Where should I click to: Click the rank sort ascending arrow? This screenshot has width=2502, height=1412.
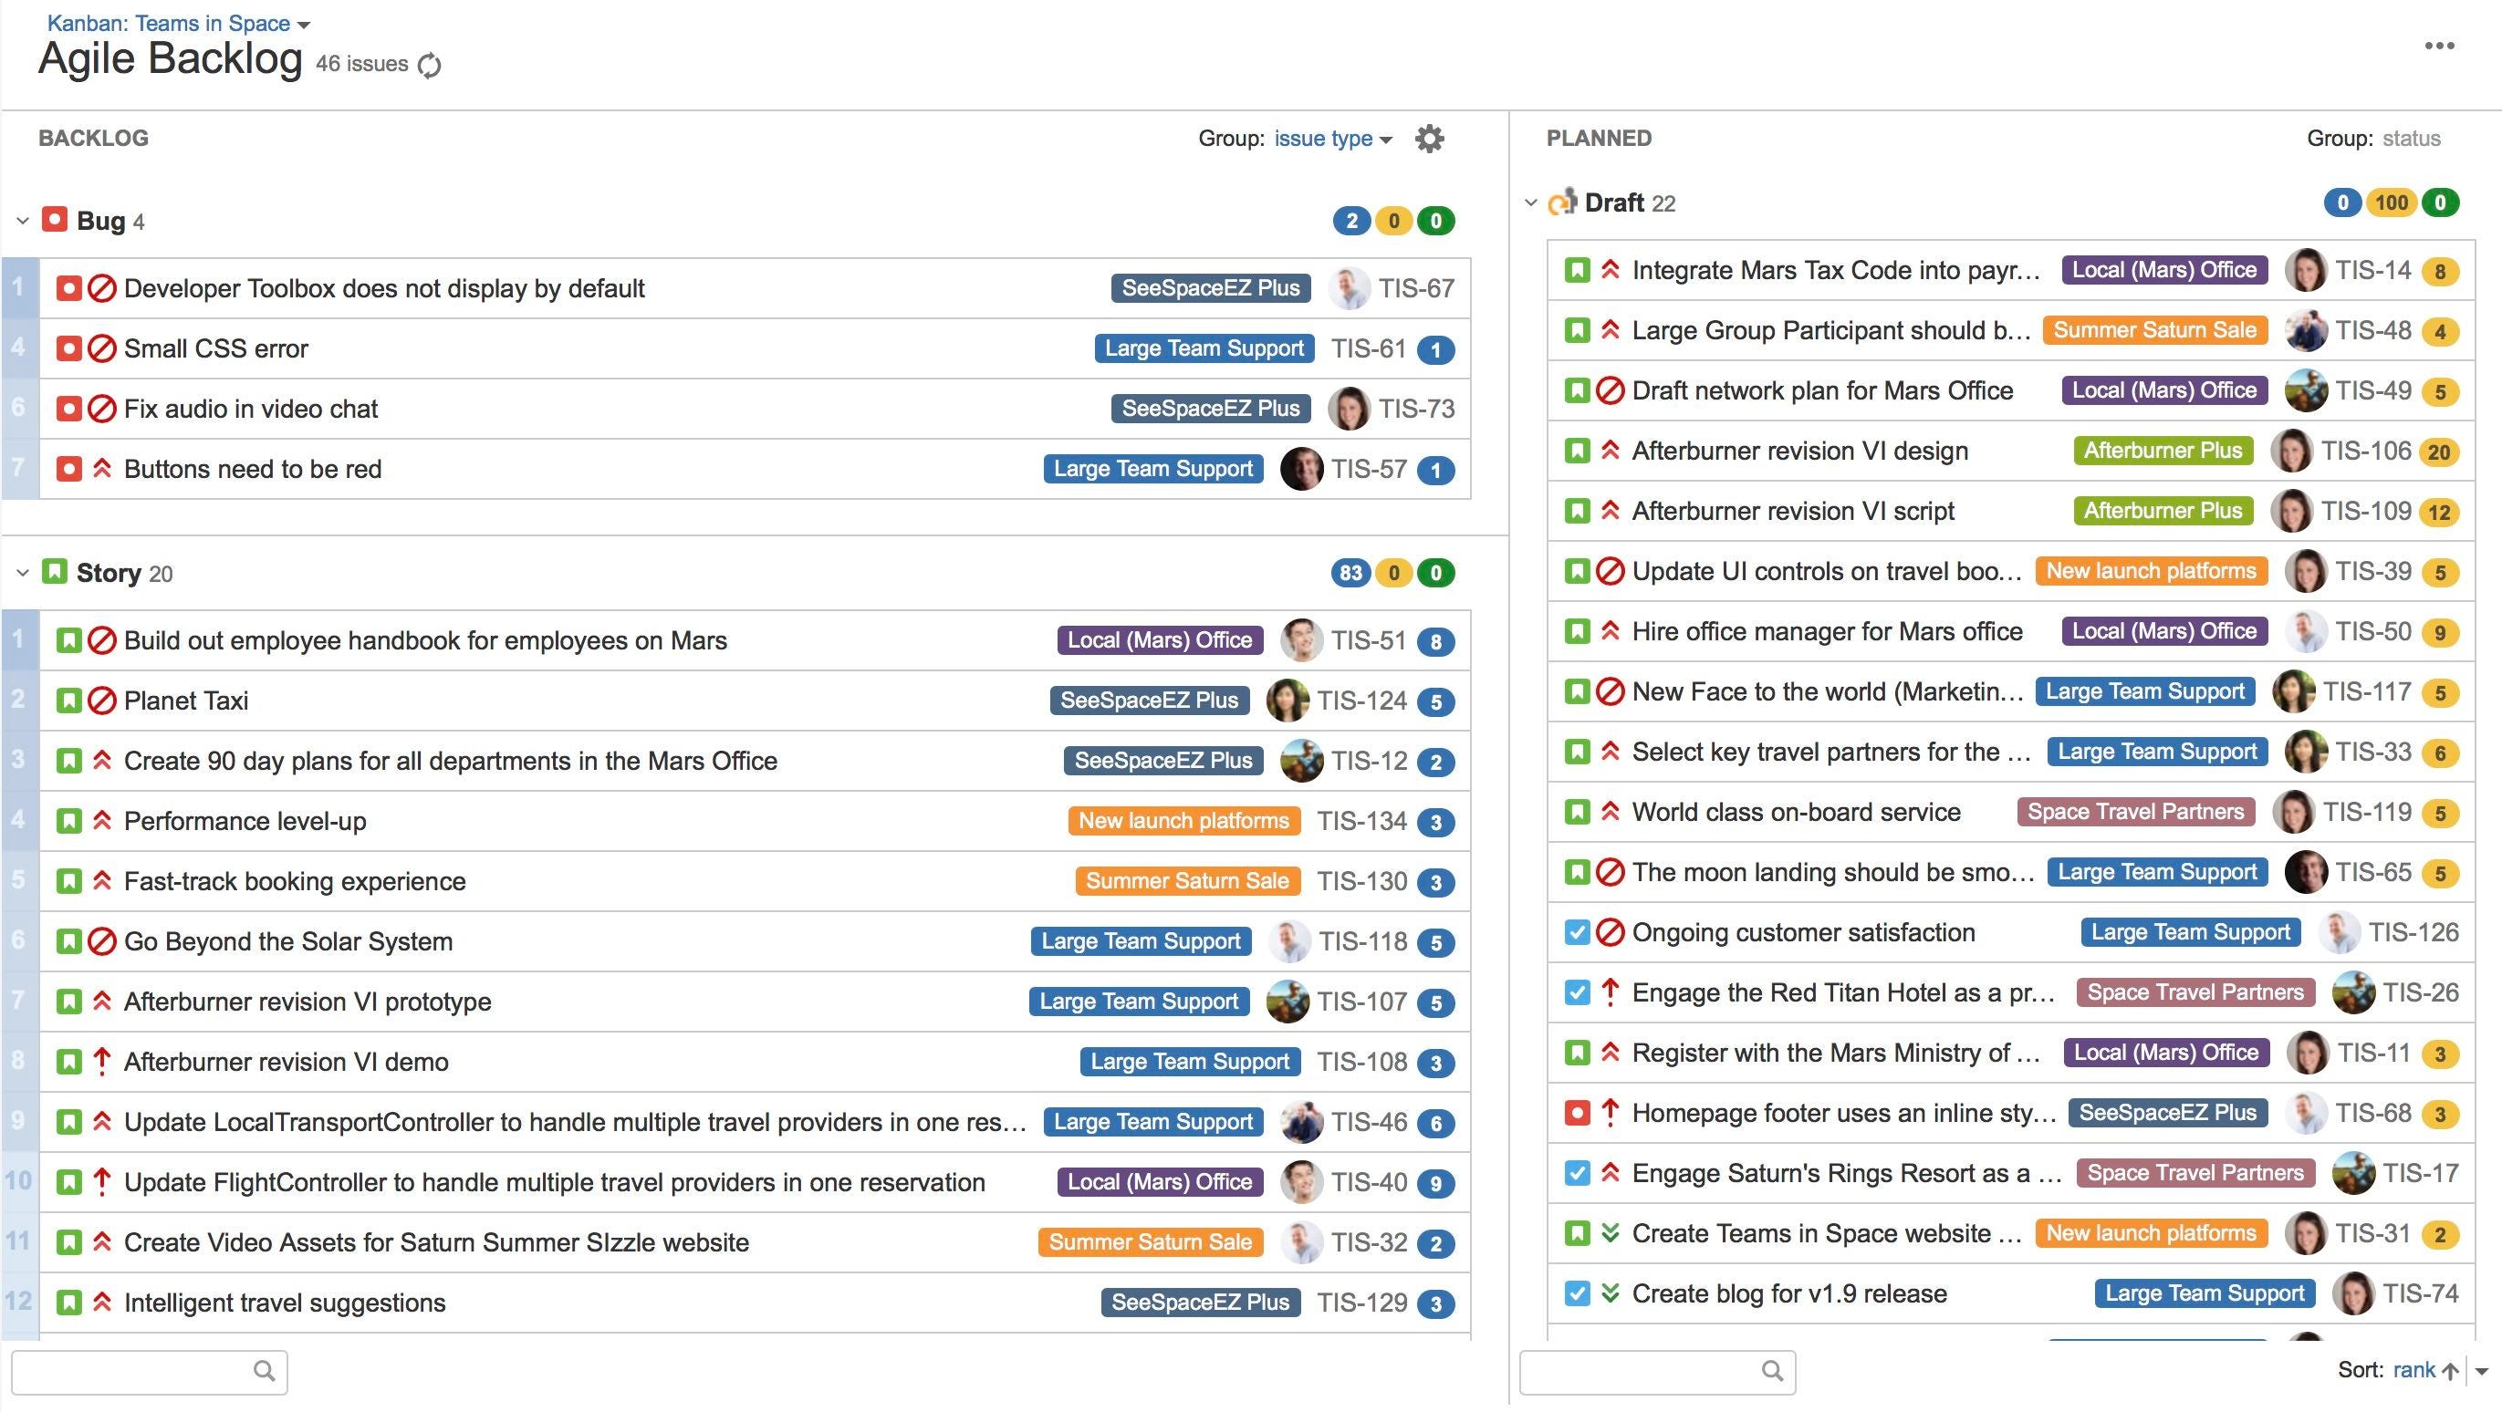click(x=2450, y=1371)
